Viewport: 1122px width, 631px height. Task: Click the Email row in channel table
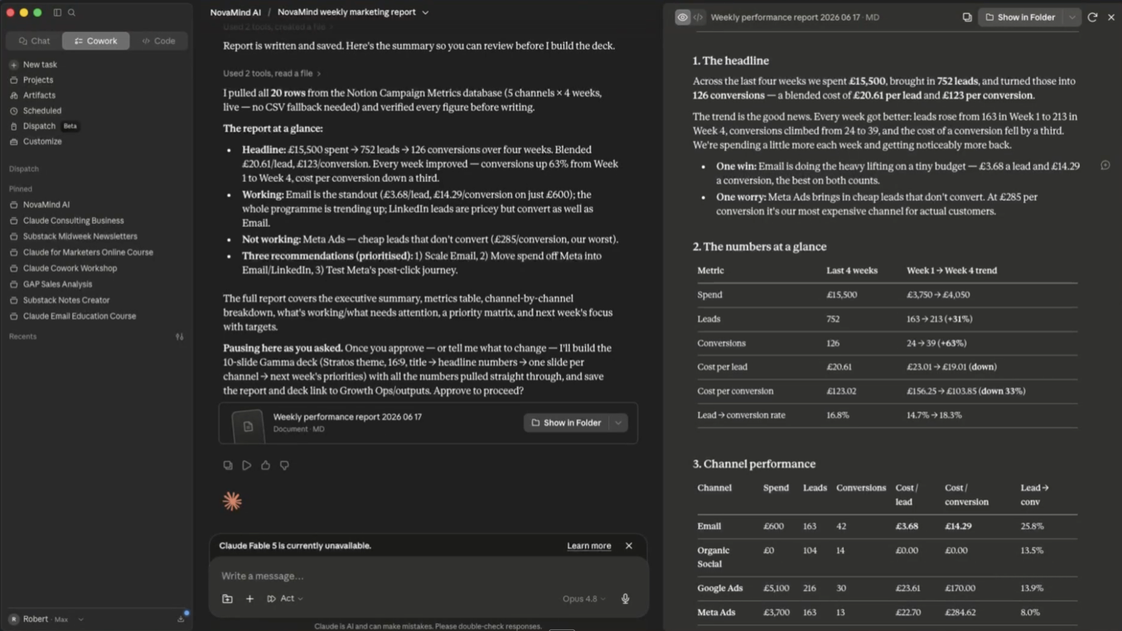pos(887,527)
